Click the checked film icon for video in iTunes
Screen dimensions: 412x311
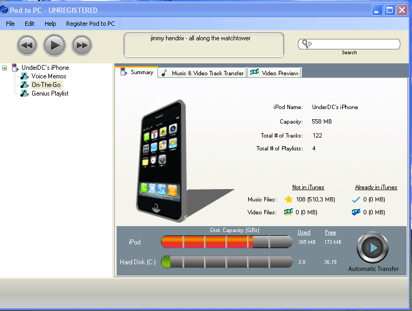pyautogui.click(x=356, y=212)
